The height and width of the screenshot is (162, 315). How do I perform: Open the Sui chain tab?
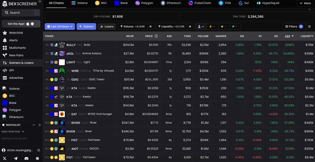pyautogui.click(x=244, y=3)
